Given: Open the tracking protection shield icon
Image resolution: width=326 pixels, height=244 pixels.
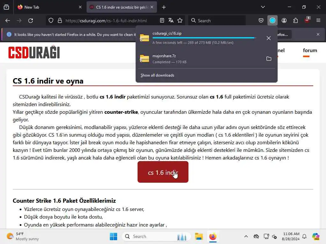Looking at the screenshot, I should click(x=51, y=21).
